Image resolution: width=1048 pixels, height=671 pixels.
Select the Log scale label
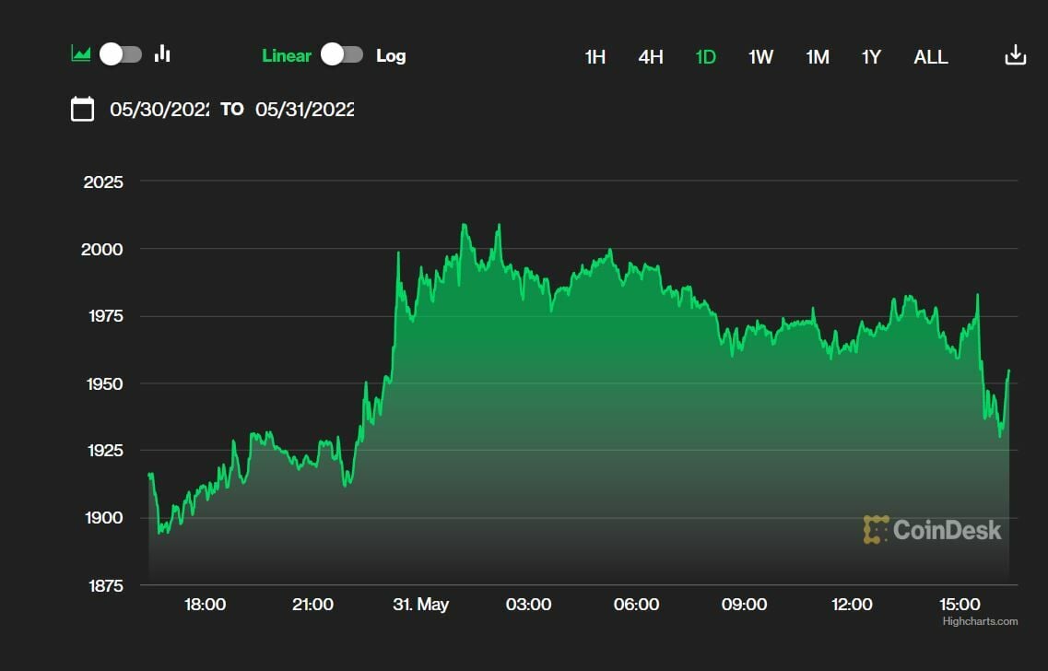[391, 55]
